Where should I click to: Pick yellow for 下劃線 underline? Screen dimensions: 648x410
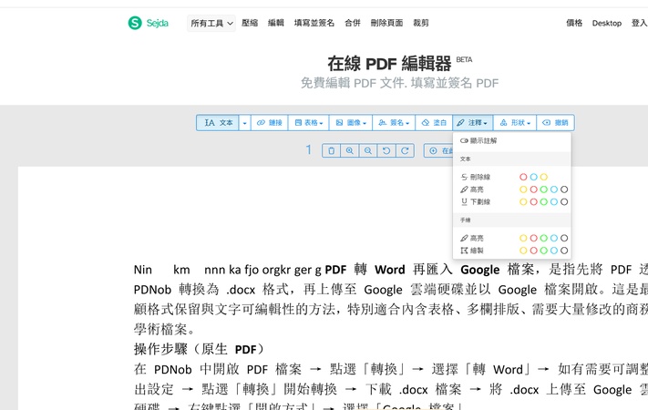523,201
